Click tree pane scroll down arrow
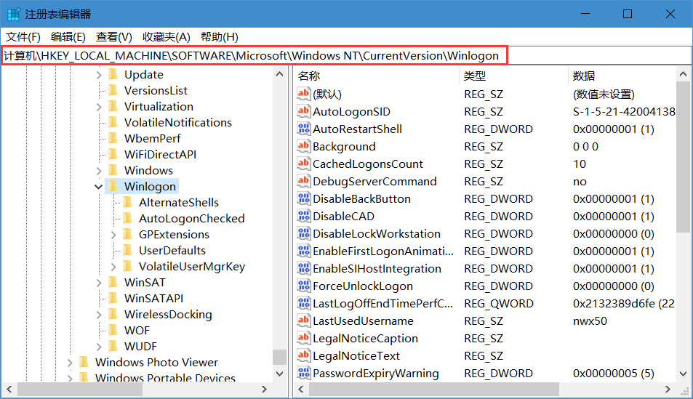693x399 pixels. 279,374
